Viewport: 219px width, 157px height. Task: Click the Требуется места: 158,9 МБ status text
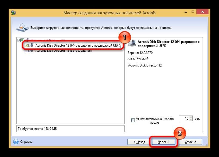(37, 129)
